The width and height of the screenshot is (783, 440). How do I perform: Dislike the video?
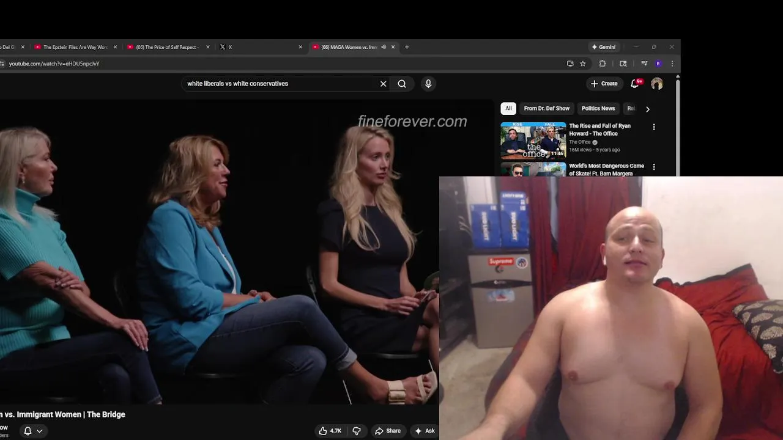point(357,431)
